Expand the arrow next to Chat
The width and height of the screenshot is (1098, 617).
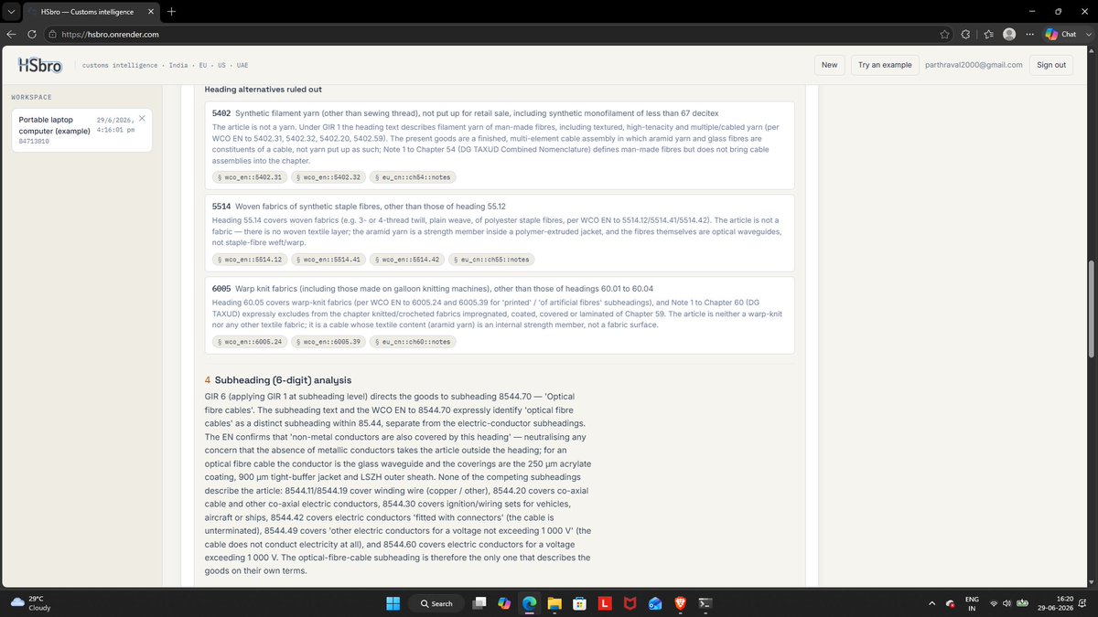(1087, 34)
